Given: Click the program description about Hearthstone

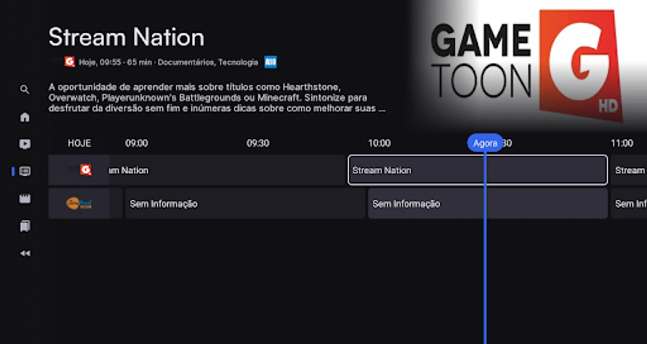Looking at the screenshot, I should coord(217,97).
